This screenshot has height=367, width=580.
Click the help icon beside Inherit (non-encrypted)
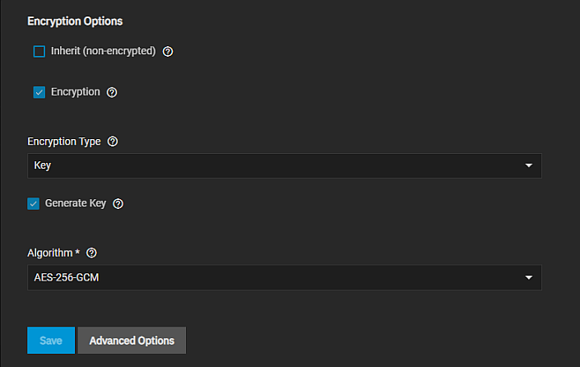click(168, 51)
